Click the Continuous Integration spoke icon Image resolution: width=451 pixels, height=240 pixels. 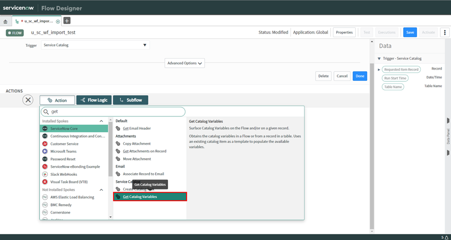click(x=45, y=136)
